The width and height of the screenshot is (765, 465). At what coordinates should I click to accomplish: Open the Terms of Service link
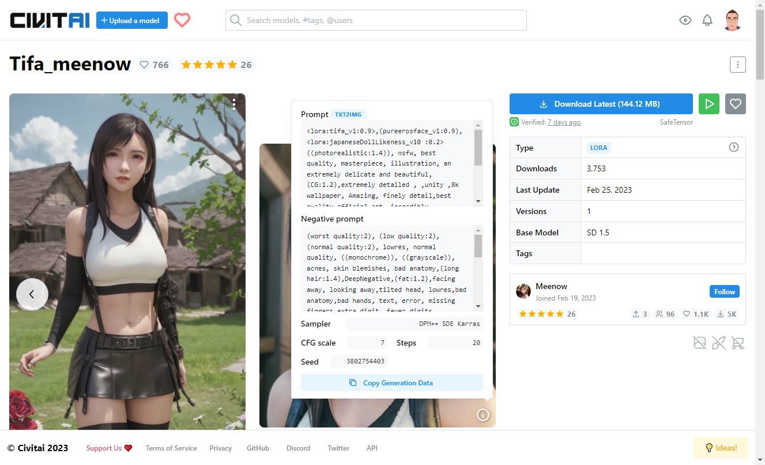pyautogui.click(x=171, y=448)
